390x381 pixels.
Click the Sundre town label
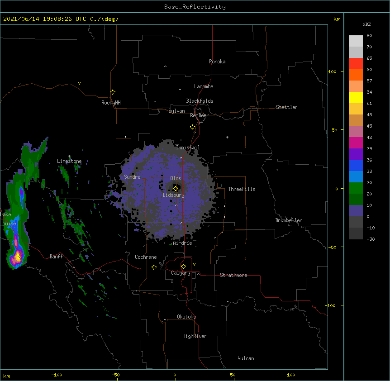132,177
